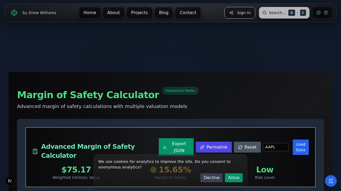Reset the calculator values
This screenshot has width=341, height=191.
click(247, 147)
